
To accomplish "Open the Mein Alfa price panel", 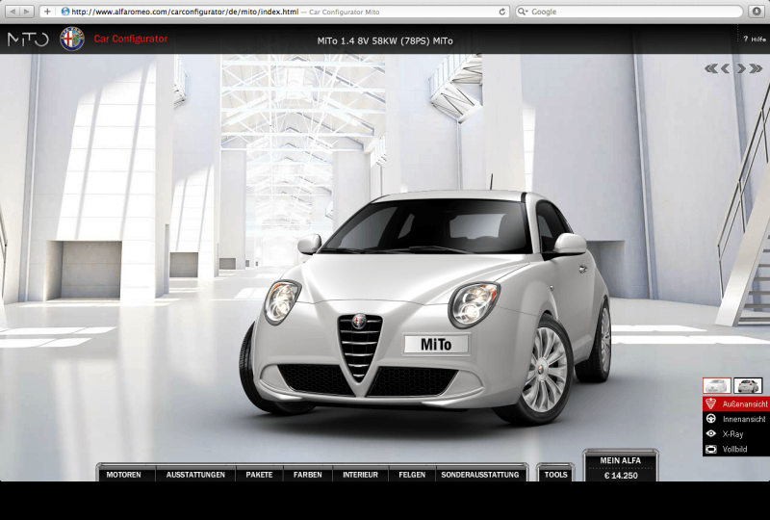I will pos(621,468).
